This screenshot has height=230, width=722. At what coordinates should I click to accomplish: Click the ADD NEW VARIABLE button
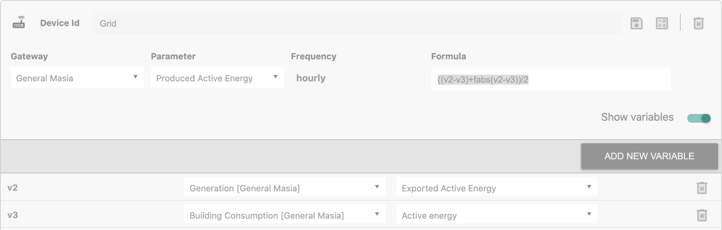(x=649, y=156)
